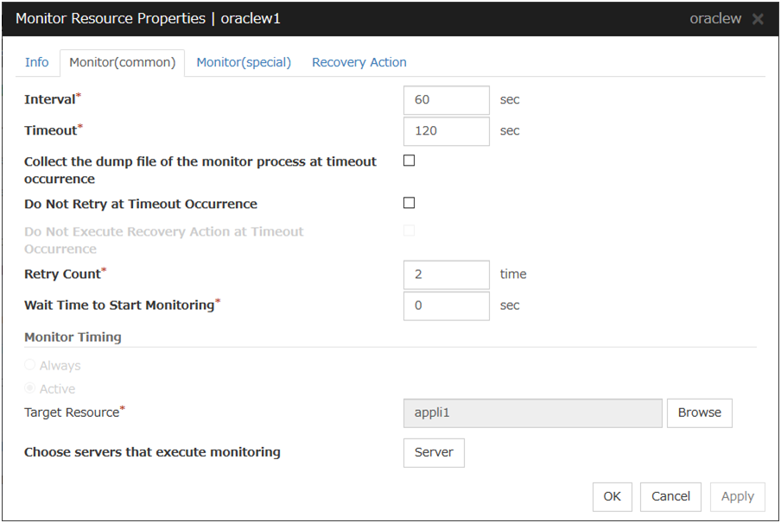The image size is (781, 523).
Task: Open the Monitor(special) tab
Action: point(244,62)
